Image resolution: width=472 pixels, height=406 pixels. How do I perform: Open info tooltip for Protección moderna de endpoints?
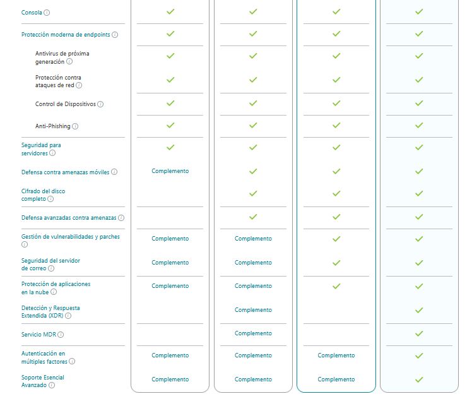(x=115, y=35)
